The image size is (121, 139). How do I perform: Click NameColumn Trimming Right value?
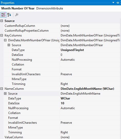pyautogui.click(x=64, y=132)
